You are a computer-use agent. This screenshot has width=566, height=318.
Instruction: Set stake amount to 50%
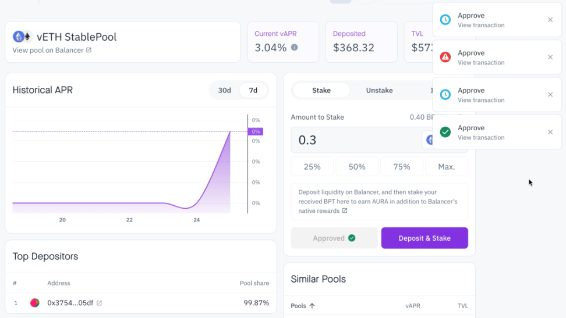point(357,167)
